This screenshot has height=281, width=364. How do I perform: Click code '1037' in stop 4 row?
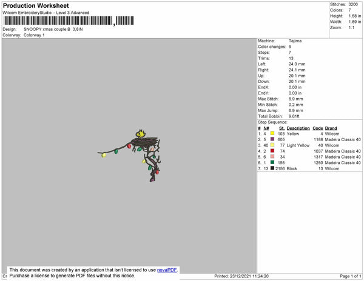click(318, 151)
